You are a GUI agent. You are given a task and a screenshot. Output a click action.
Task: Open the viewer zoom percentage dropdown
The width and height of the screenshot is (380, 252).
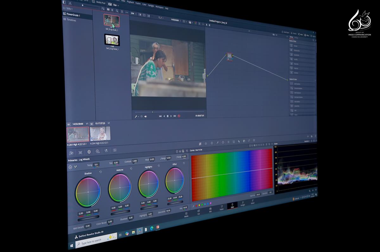133,14
